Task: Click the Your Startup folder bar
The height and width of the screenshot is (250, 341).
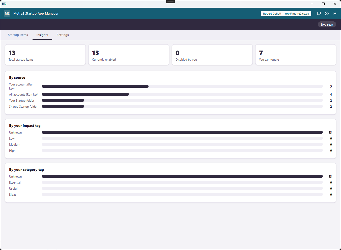Action: tap(182, 100)
